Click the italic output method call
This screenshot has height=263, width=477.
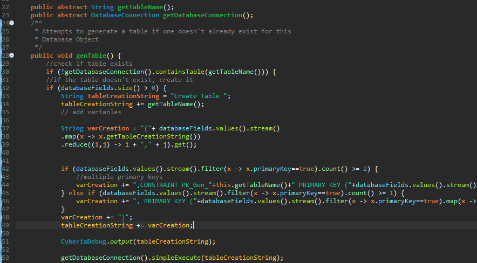point(121,242)
